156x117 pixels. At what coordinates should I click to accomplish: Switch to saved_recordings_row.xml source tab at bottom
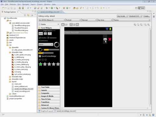(x=65, y=111)
